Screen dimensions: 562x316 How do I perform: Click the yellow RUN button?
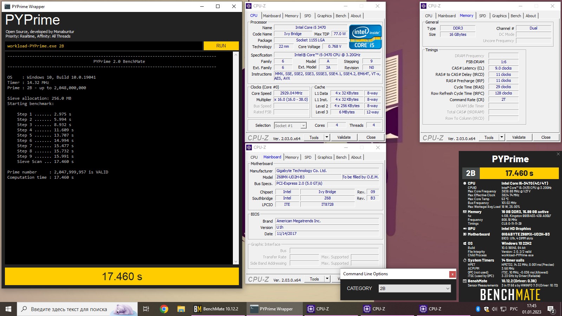click(221, 46)
